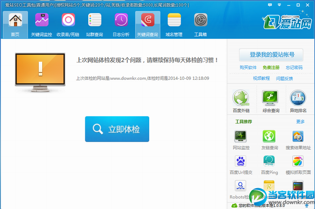The width and height of the screenshot is (315, 209).
Task: Open the 问题反馈 feedback link
Action: click(x=284, y=78)
